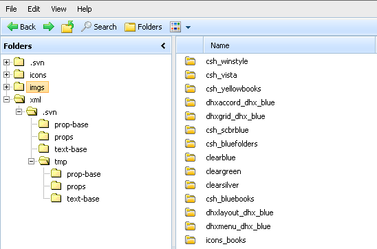This screenshot has height=249, width=377.
Task: Click the Views grid icon
Action: [175, 27]
